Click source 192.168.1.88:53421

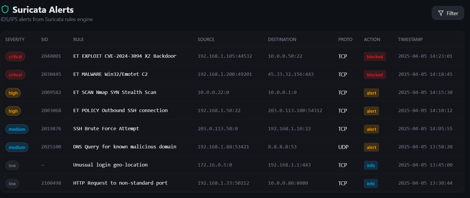(223, 147)
